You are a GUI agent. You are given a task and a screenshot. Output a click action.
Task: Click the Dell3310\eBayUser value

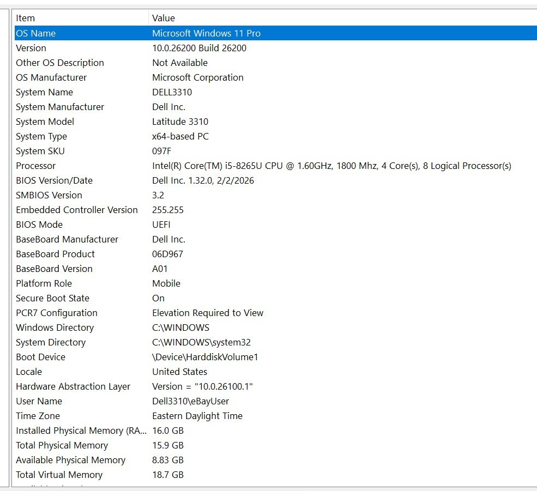pos(190,401)
